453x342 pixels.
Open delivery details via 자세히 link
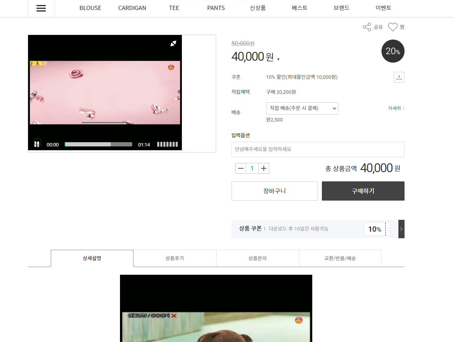(396, 108)
